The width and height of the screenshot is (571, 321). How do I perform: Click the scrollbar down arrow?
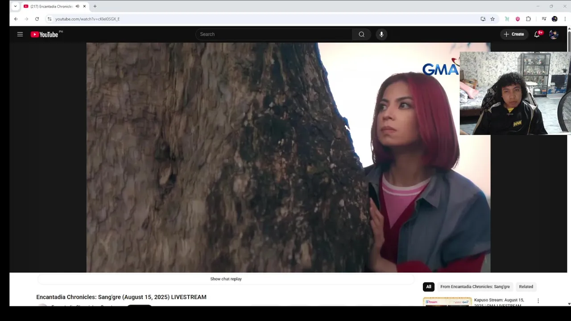click(x=569, y=304)
